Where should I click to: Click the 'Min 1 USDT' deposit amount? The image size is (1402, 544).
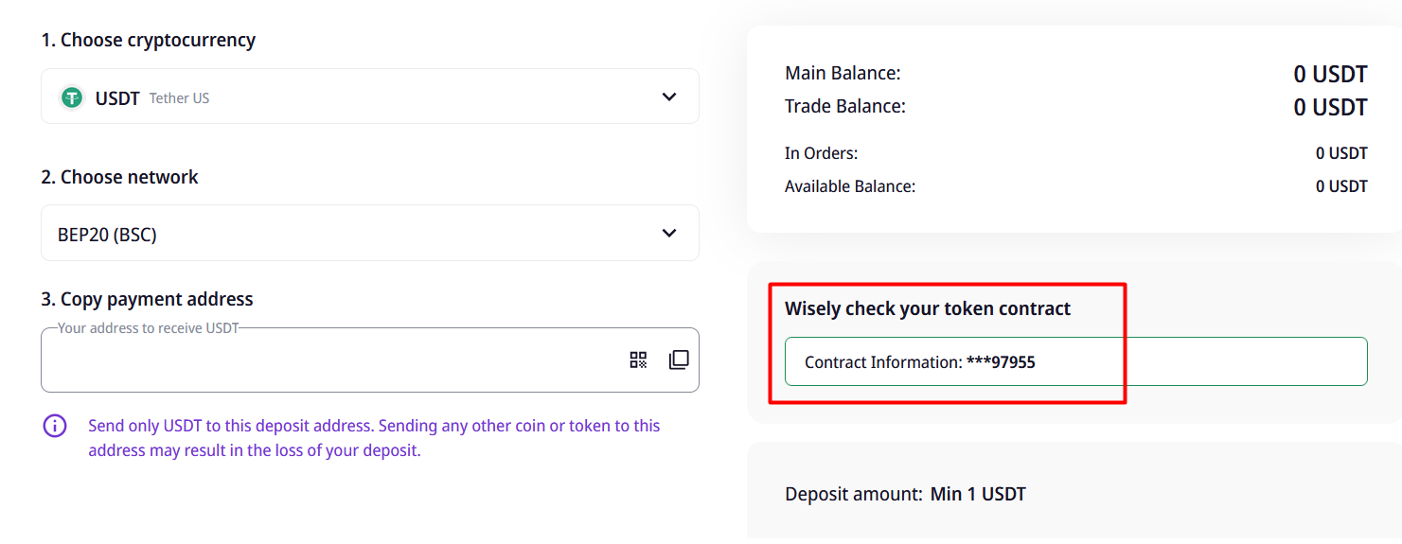coord(978,494)
